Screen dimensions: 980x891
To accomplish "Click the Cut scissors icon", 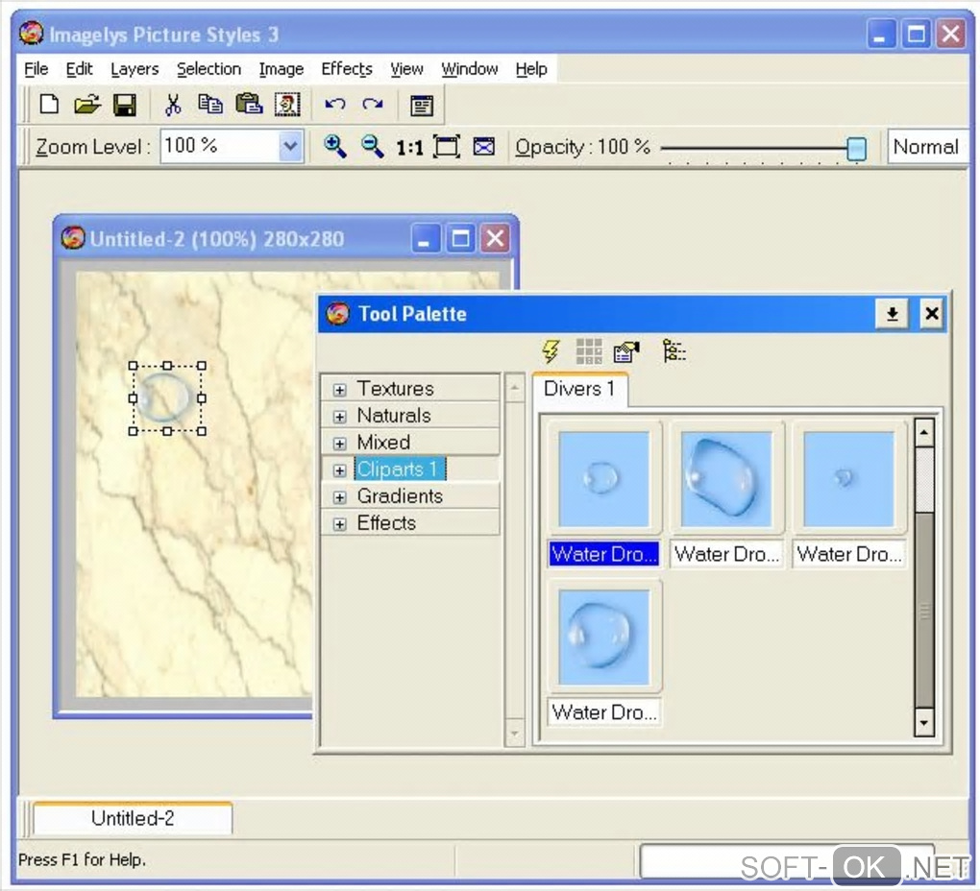I will click(173, 105).
